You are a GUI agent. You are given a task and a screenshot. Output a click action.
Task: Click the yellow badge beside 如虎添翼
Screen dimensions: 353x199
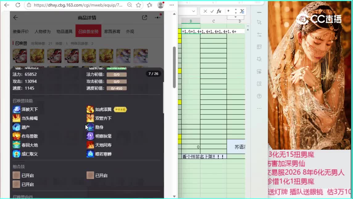click(x=120, y=109)
